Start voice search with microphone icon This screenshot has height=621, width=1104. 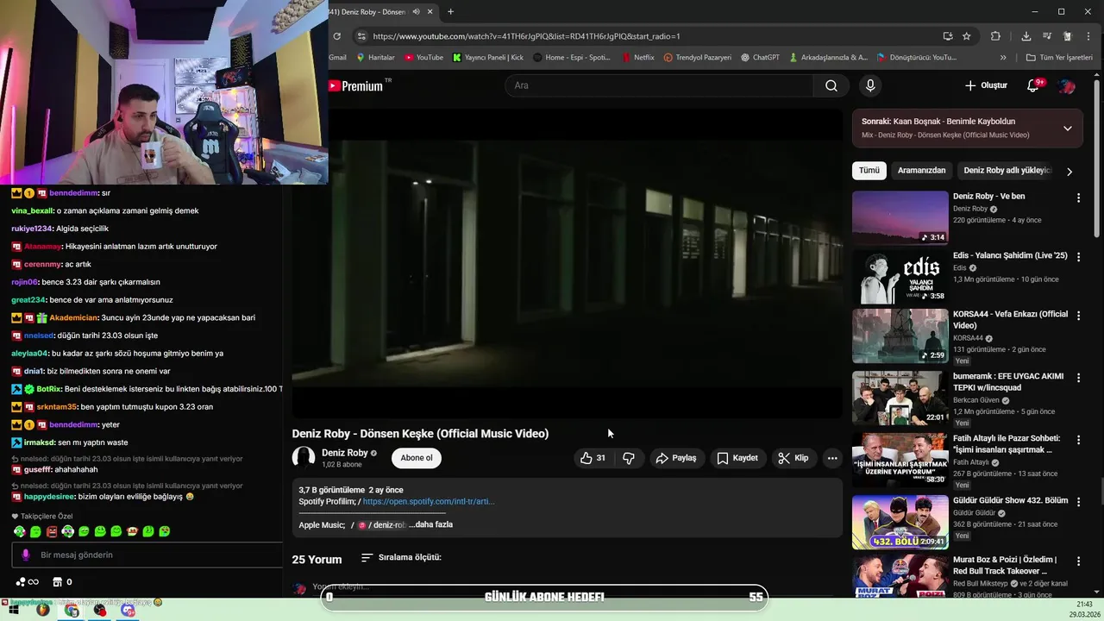coord(870,85)
